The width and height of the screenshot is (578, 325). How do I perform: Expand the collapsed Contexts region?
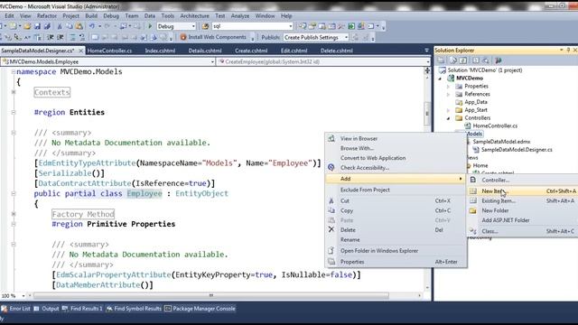[x=14, y=92]
